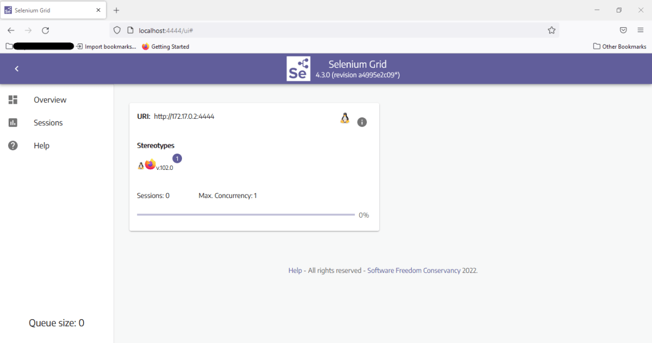Screen dimensions: 652x343
Task: Open the Help link in footer
Action: [295, 270]
